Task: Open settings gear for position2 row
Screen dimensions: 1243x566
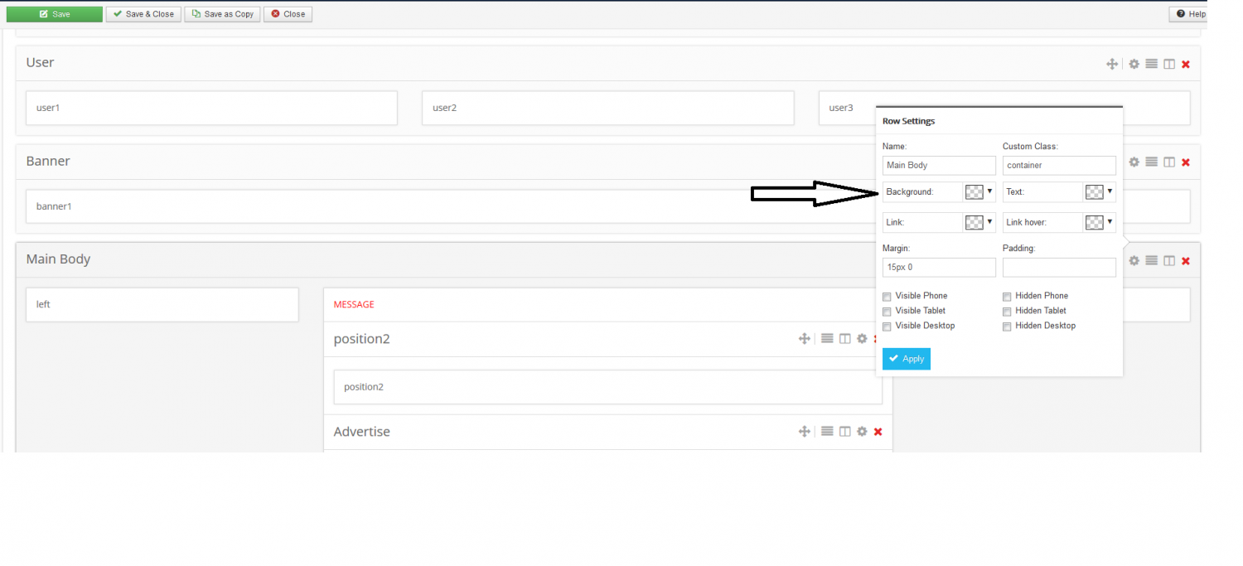Action: tap(862, 339)
